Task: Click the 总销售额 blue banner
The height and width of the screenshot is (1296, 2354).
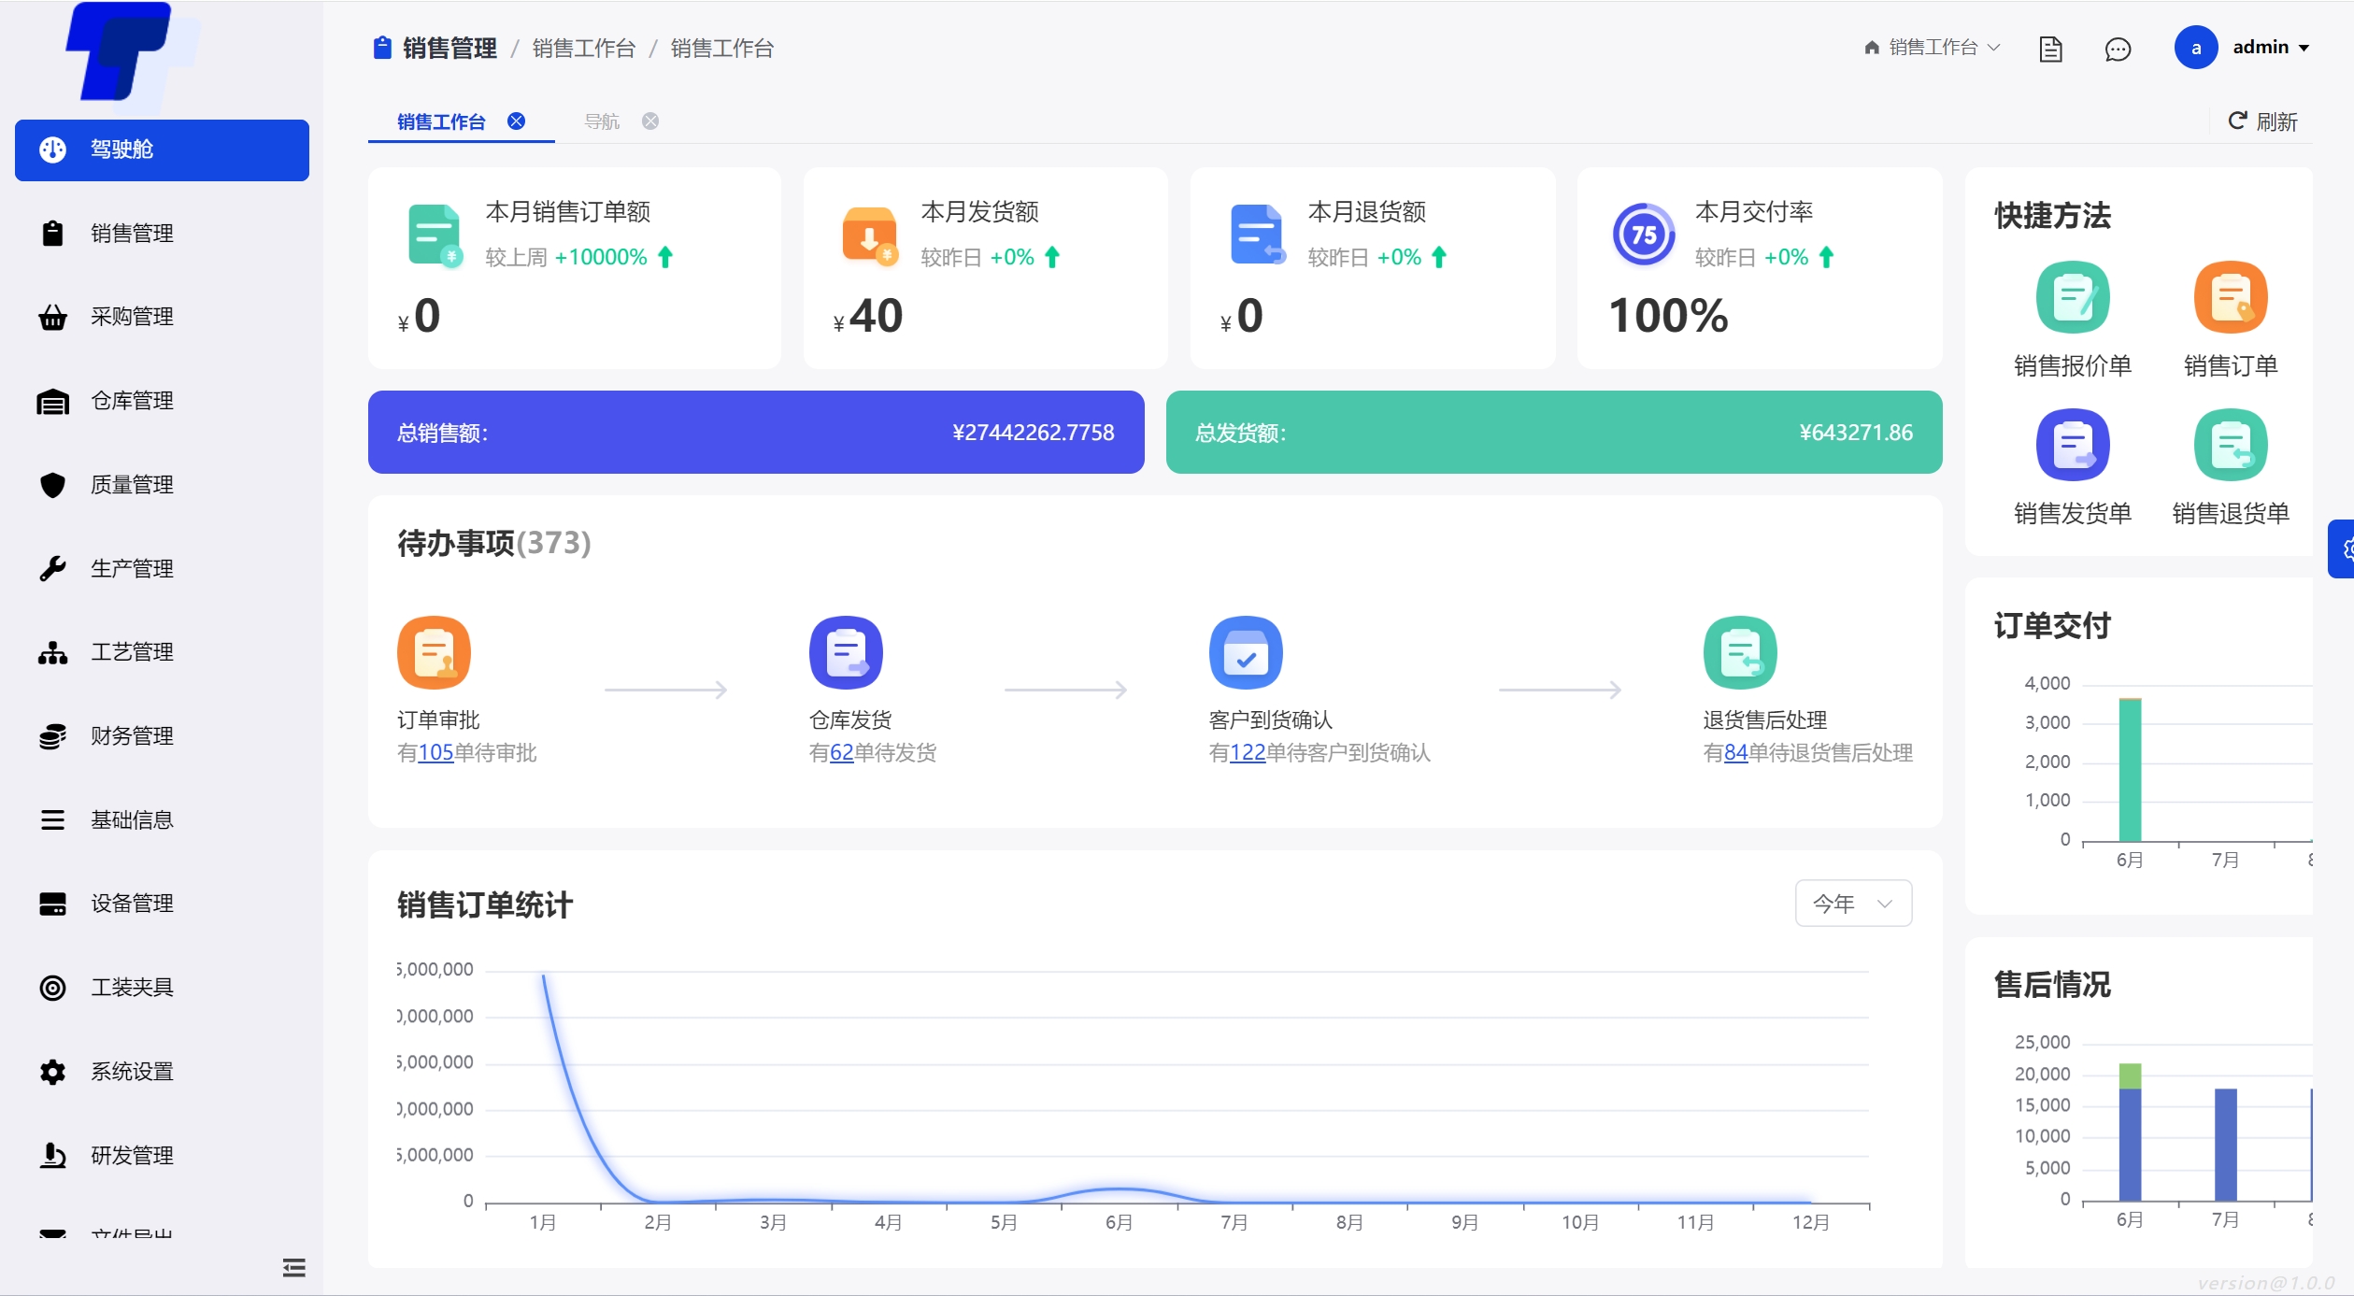Action: click(756, 433)
